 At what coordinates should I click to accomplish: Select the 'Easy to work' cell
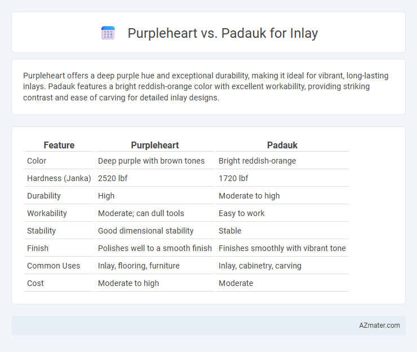point(242,213)
